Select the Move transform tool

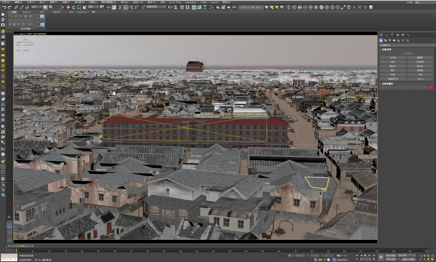pos(68,7)
